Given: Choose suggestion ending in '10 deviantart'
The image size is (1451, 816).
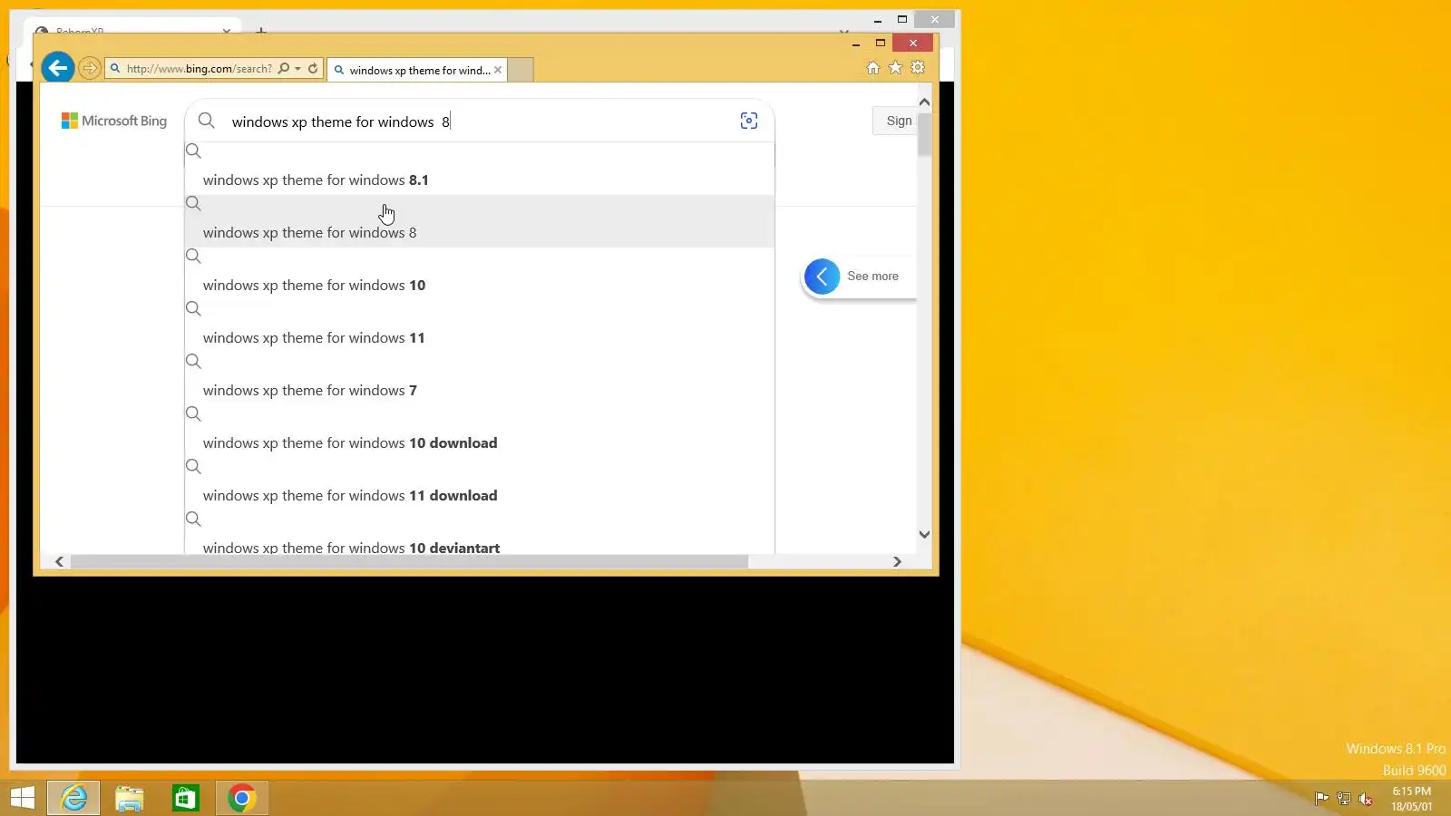Looking at the screenshot, I should coord(480,533).
